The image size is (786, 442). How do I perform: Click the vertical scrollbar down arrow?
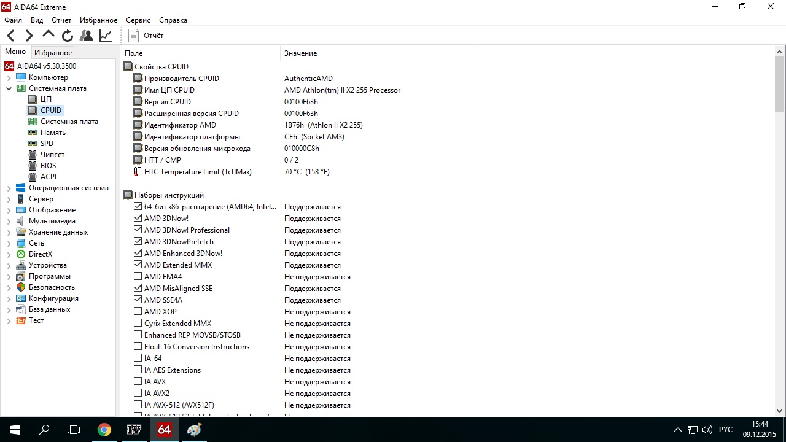[780, 411]
